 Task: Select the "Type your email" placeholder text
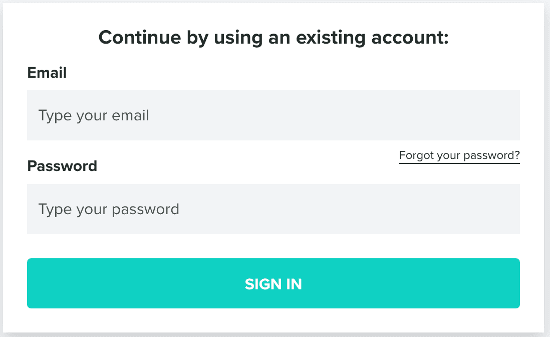94,116
